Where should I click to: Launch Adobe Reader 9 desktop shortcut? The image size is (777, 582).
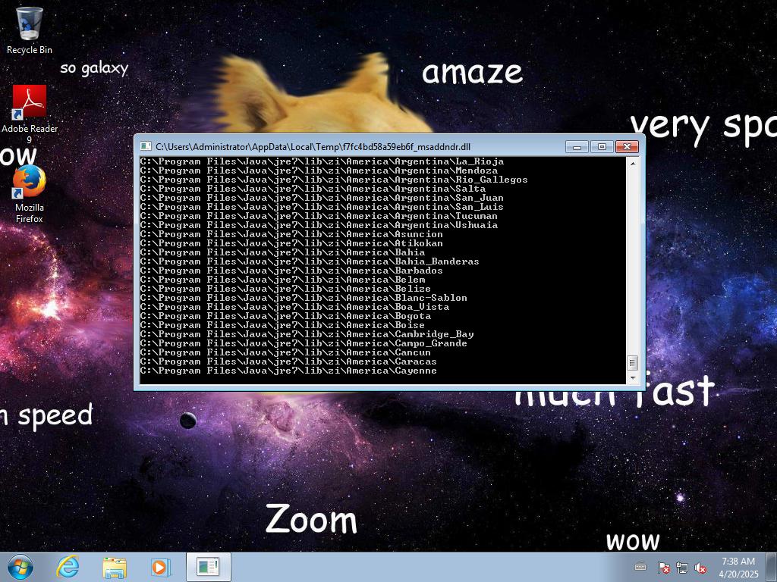point(30,114)
